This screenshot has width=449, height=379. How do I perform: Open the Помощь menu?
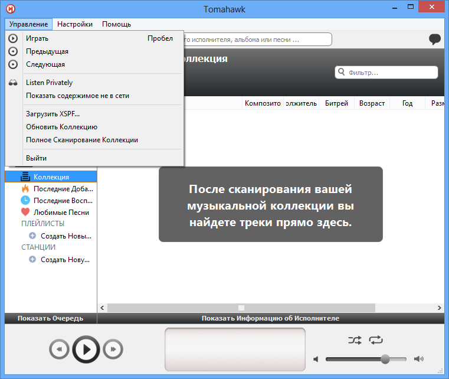[117, 24]
